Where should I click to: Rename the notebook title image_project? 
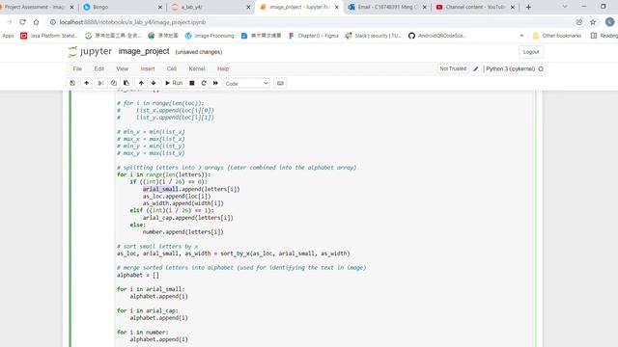[x=144, y=51]
